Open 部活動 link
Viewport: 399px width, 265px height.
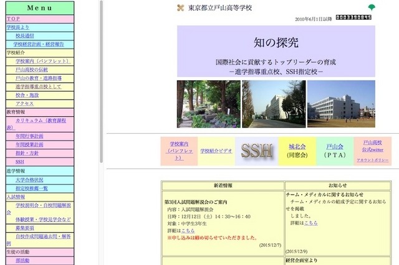click(x=22, y=261)
